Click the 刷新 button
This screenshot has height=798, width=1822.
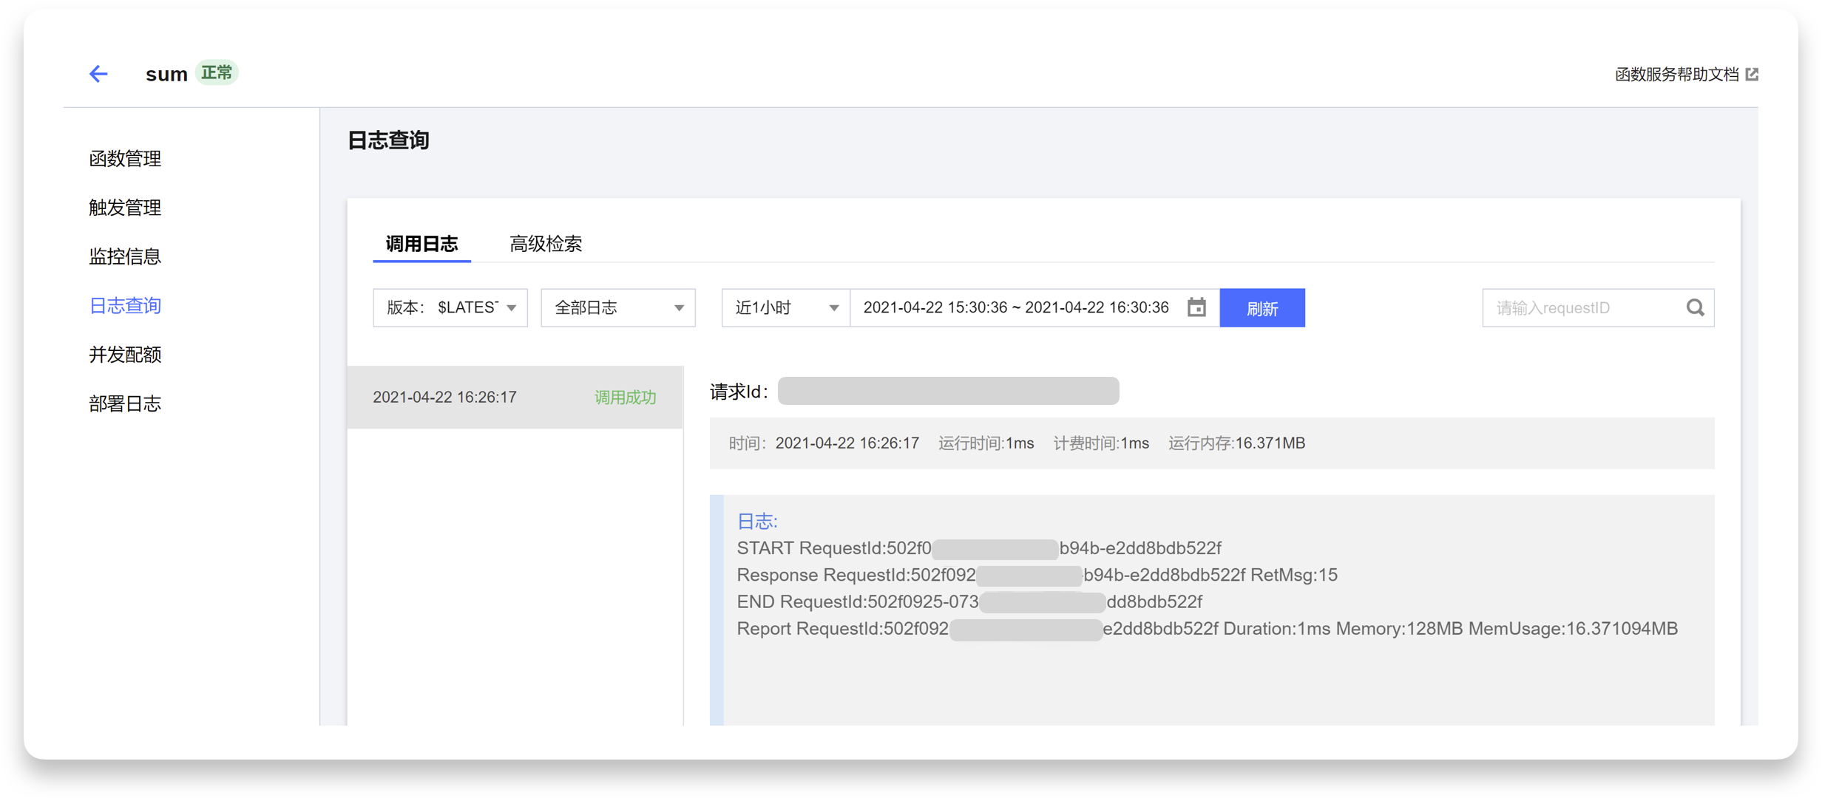point(1262,308)
